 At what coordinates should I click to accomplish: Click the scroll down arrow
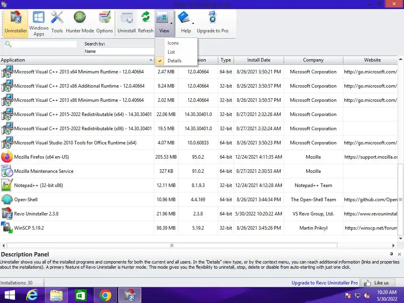tap(400, 238)
